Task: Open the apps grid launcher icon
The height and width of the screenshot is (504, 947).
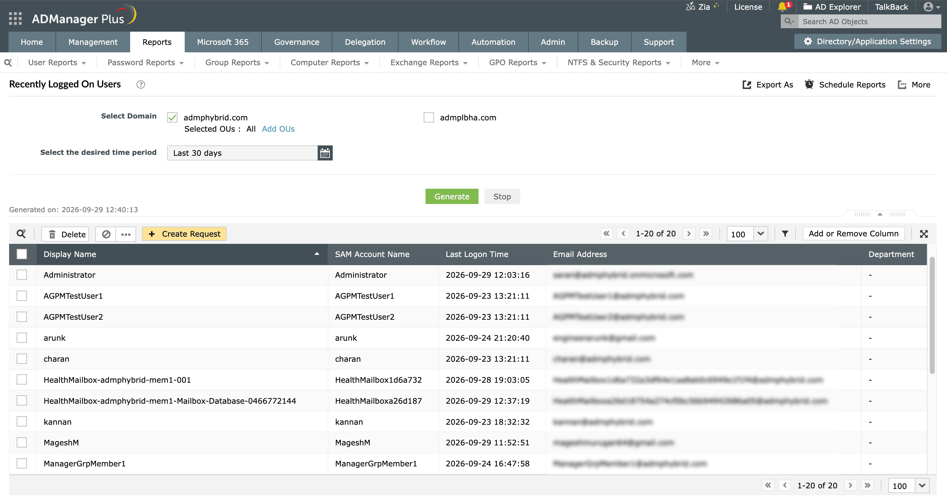Action: pos(15,18)
